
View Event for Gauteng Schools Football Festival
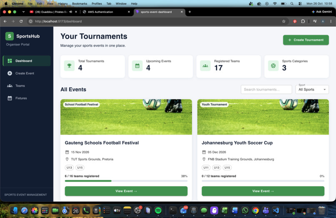click(x=126, y=191)
